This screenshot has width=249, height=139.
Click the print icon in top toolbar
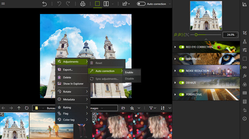(82, 4)
